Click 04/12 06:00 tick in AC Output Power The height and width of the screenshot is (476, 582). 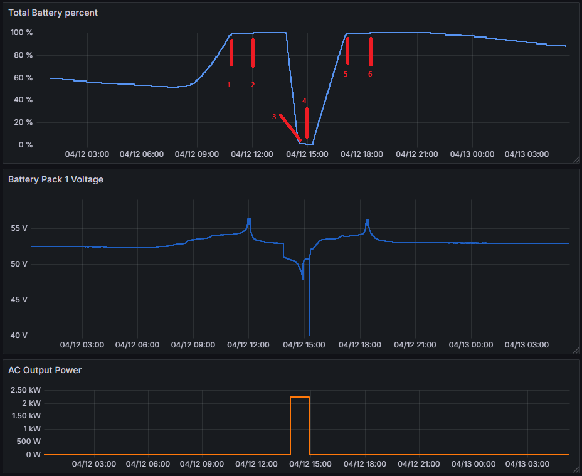coord(148,463)
